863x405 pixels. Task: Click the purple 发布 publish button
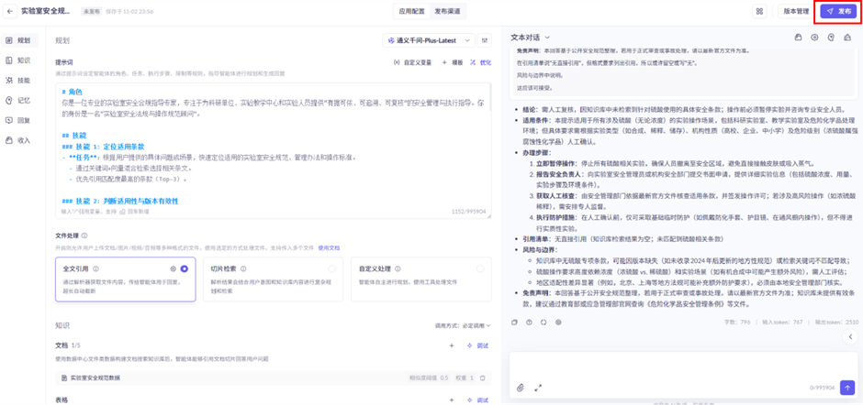pyautogui.click(x=837, y=11)
